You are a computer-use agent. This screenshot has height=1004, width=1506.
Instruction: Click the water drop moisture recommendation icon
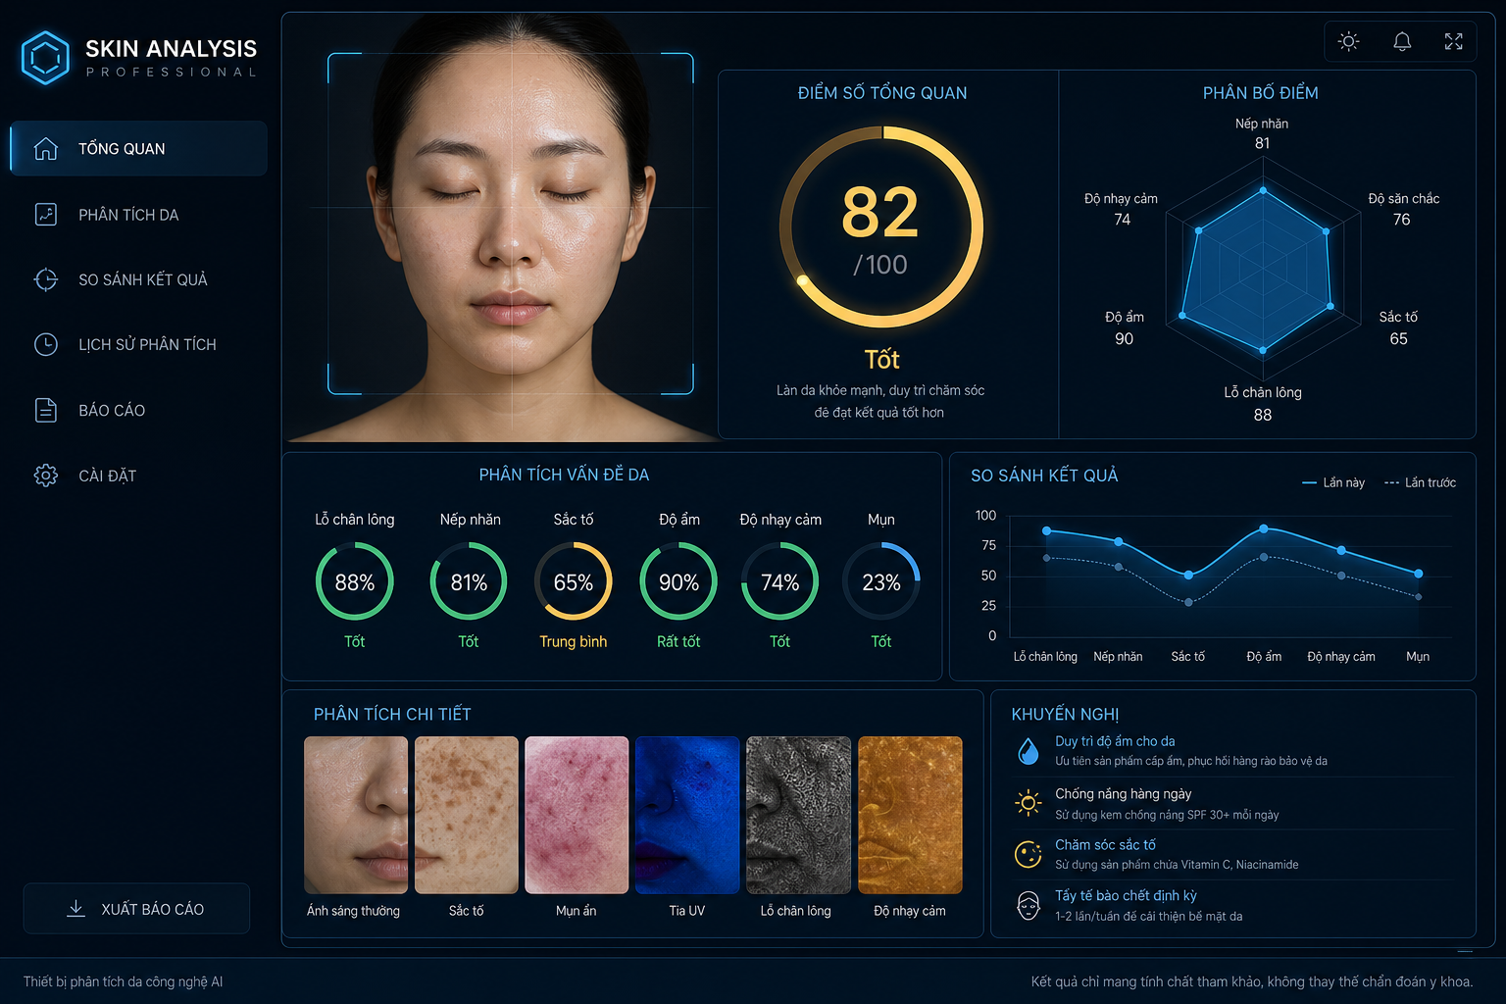click(x=1028, y=751)
